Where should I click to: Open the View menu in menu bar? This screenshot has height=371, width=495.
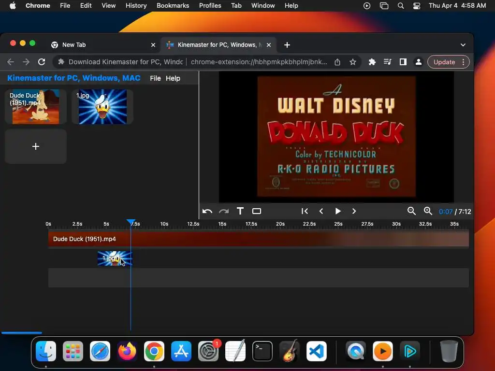[x=108, y=5]
